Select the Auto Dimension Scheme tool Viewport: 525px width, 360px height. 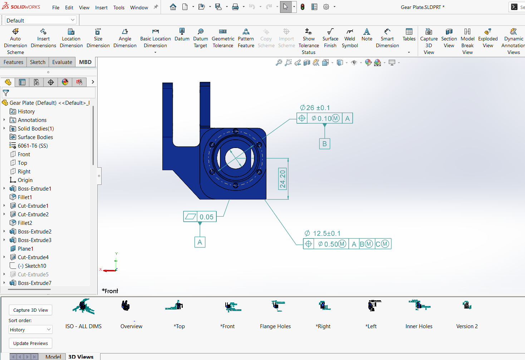pyautogui.click(x=15, y=37)
